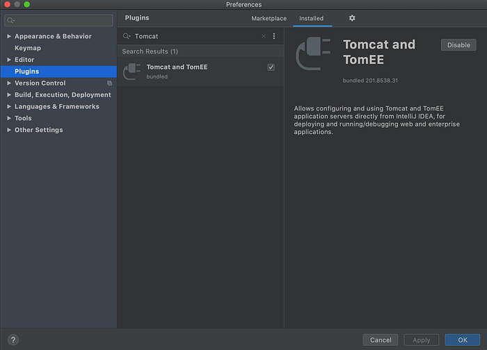Screen dimensions: 487x350
Task: Clear the Tomcat plugin search text
Action: (x=264, y=36)
